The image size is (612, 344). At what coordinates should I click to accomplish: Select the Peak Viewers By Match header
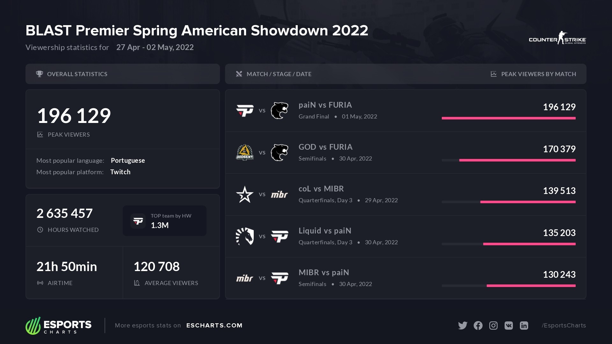click(x=538, y=74)
